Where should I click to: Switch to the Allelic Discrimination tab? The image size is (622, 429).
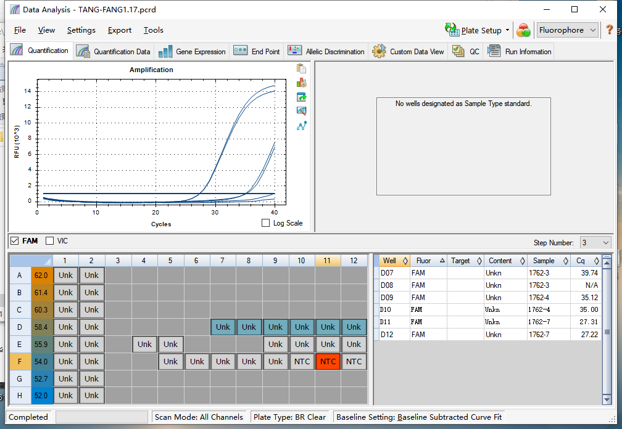(326, 52)
